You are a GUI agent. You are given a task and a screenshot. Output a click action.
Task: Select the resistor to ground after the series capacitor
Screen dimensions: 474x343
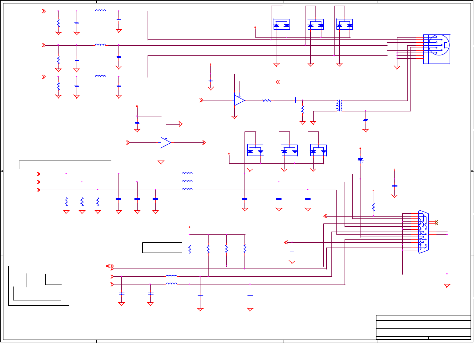point(303,110)
